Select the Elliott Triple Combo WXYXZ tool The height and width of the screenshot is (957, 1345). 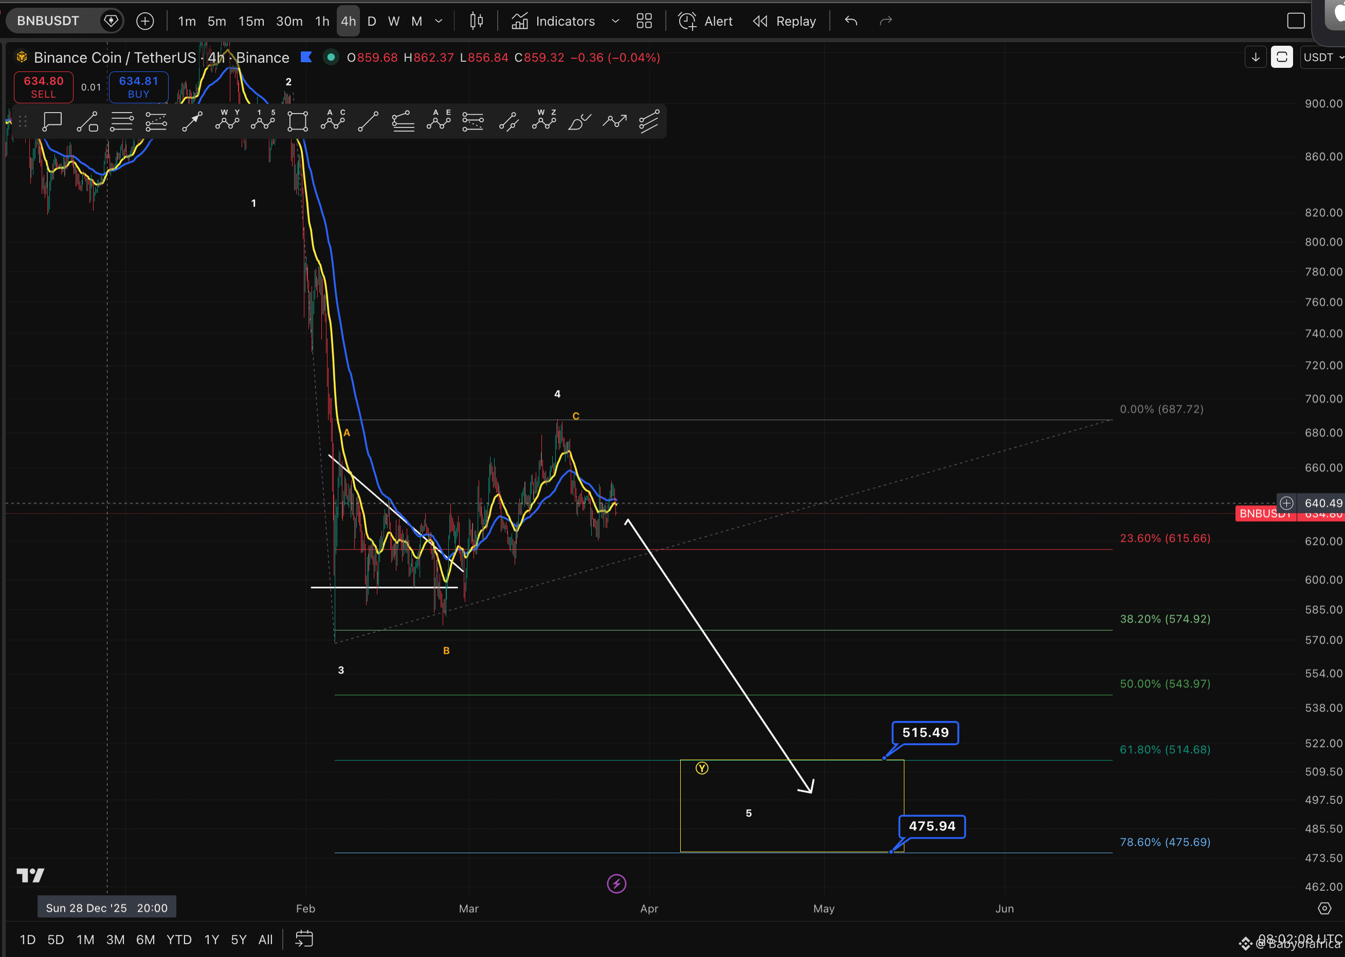[544, 120]
